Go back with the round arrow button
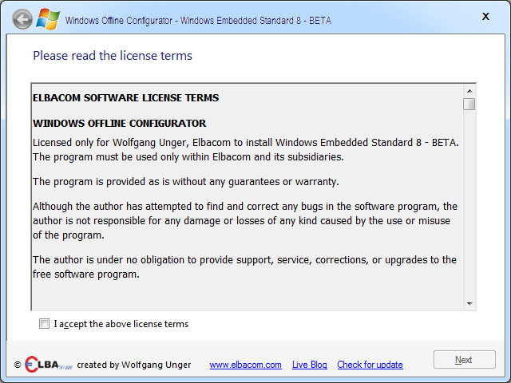The image size is (511, 383). point(22,19)
